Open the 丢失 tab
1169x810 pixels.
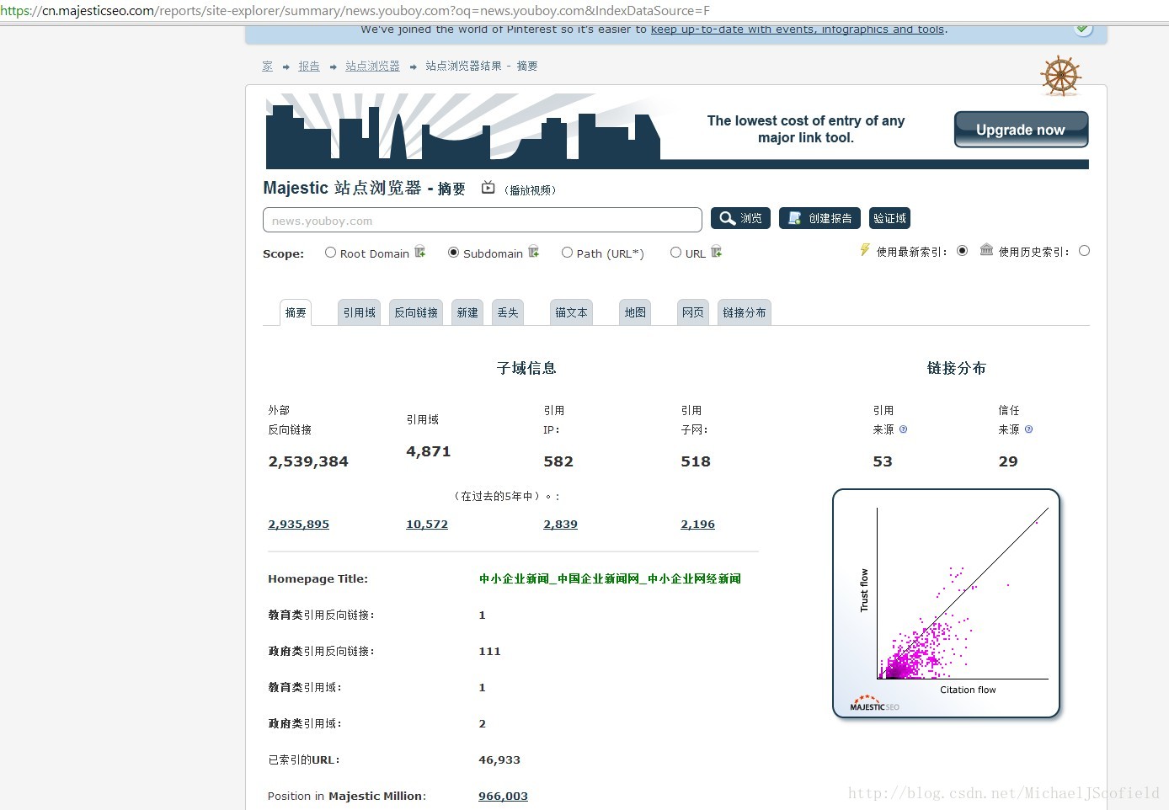[508, 312]
